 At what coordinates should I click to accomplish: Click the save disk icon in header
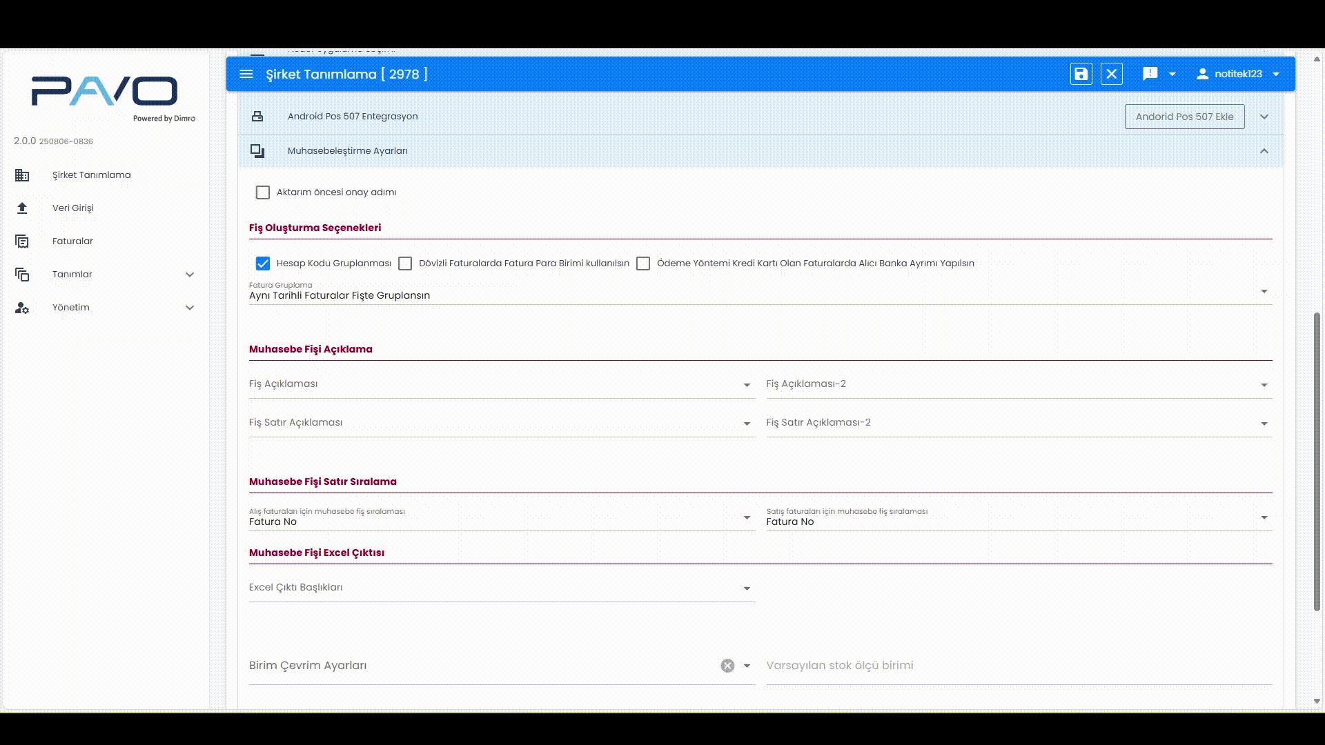pos(1081,74)
